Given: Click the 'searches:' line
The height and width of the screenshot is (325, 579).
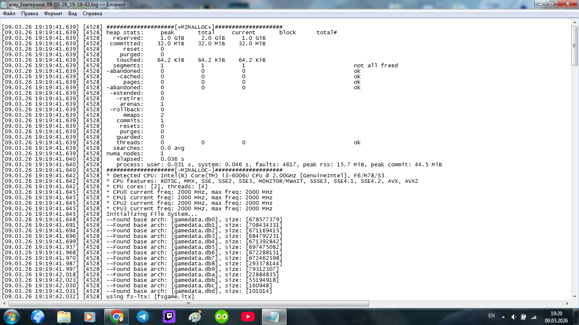Looking at the screenshot, I should (x=93, y=148).
